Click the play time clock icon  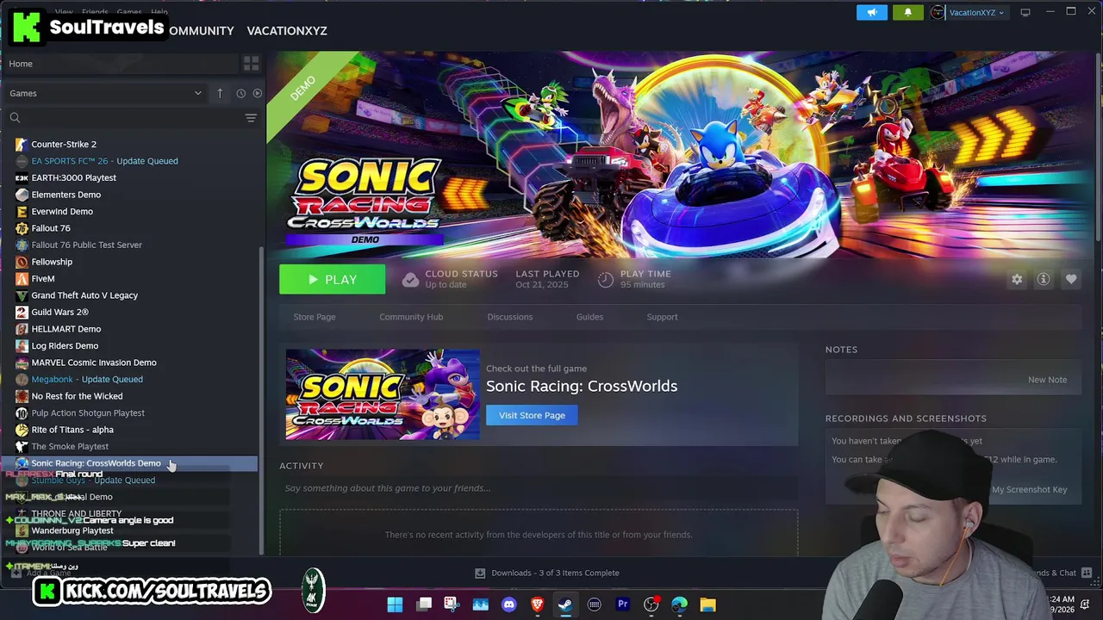(x=606, y=279)
